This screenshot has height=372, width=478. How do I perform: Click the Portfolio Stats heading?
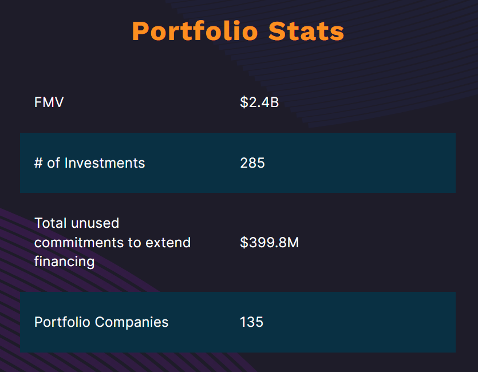click(x=238, y=31)
